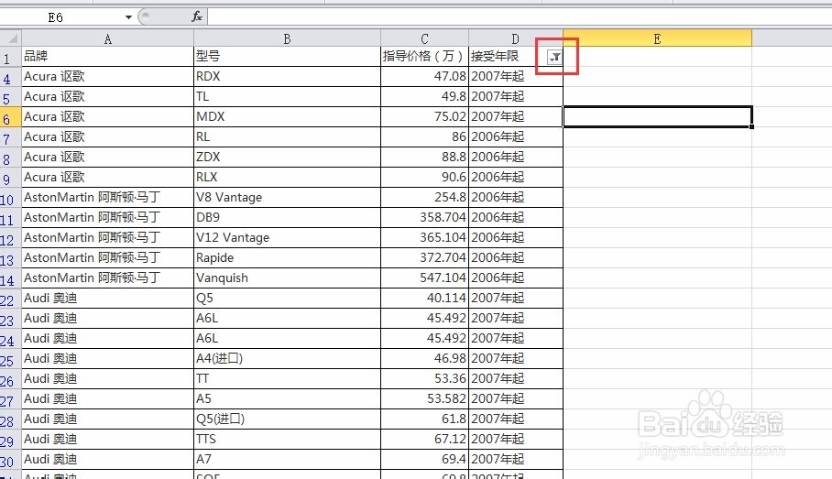Select the Q5(进口) model cell
The width and height of the screenshot is (832, 479).
pyautogui.click(x=287, y=419)
